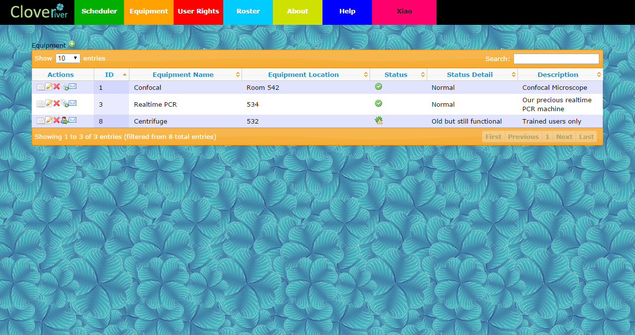Click the warning status icon on the Centrifuge row
635x335 pixels.
pos(379,120)
